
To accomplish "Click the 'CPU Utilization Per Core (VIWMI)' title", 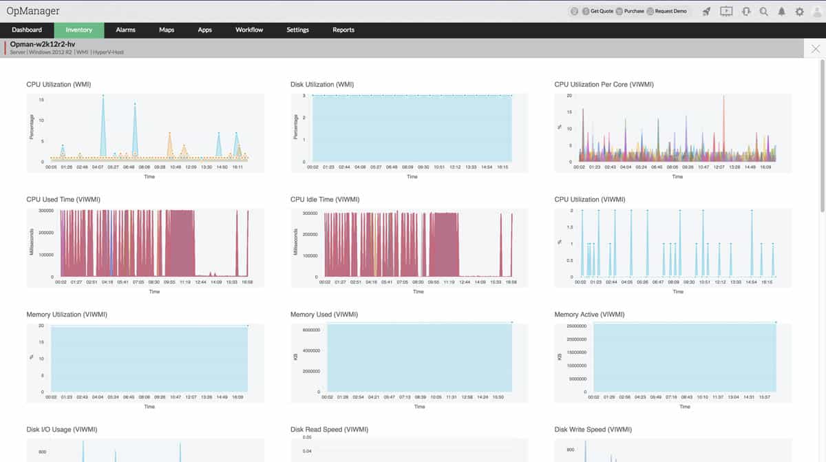I will coord(604,85).
